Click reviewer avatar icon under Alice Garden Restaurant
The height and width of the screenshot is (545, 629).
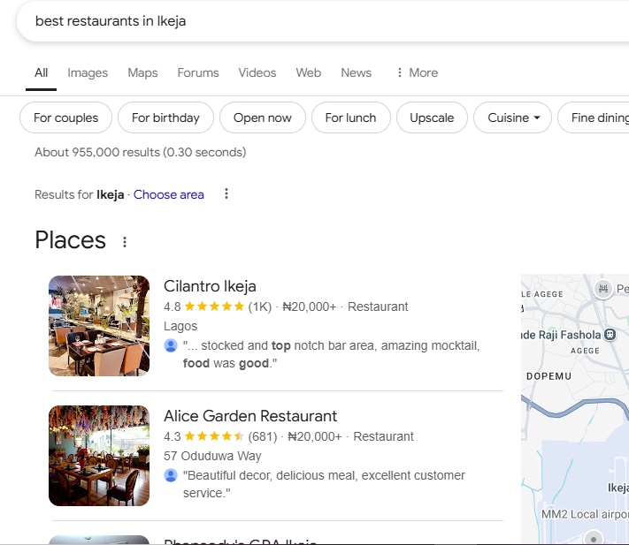click(x=171, y=475)
